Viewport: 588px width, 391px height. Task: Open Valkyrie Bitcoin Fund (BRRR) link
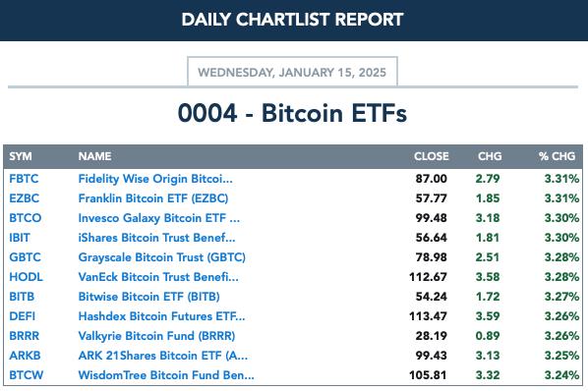(x=156, y=336)
